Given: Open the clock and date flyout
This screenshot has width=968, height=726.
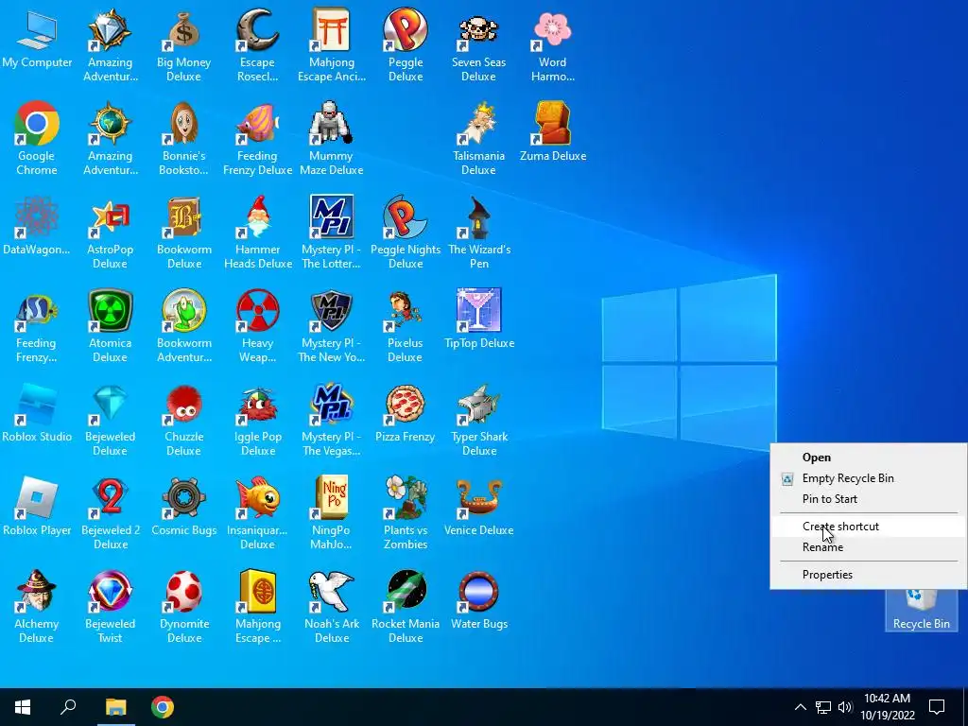Looking at the screenshot, I should click(887, 707).
